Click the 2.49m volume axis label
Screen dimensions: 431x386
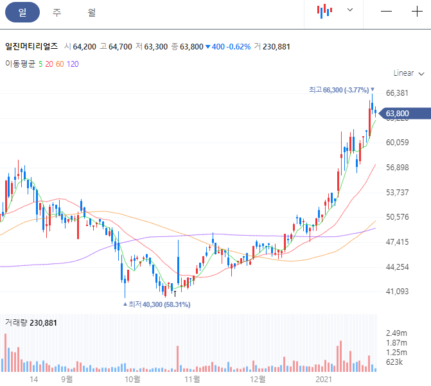[x=396, y=333]
